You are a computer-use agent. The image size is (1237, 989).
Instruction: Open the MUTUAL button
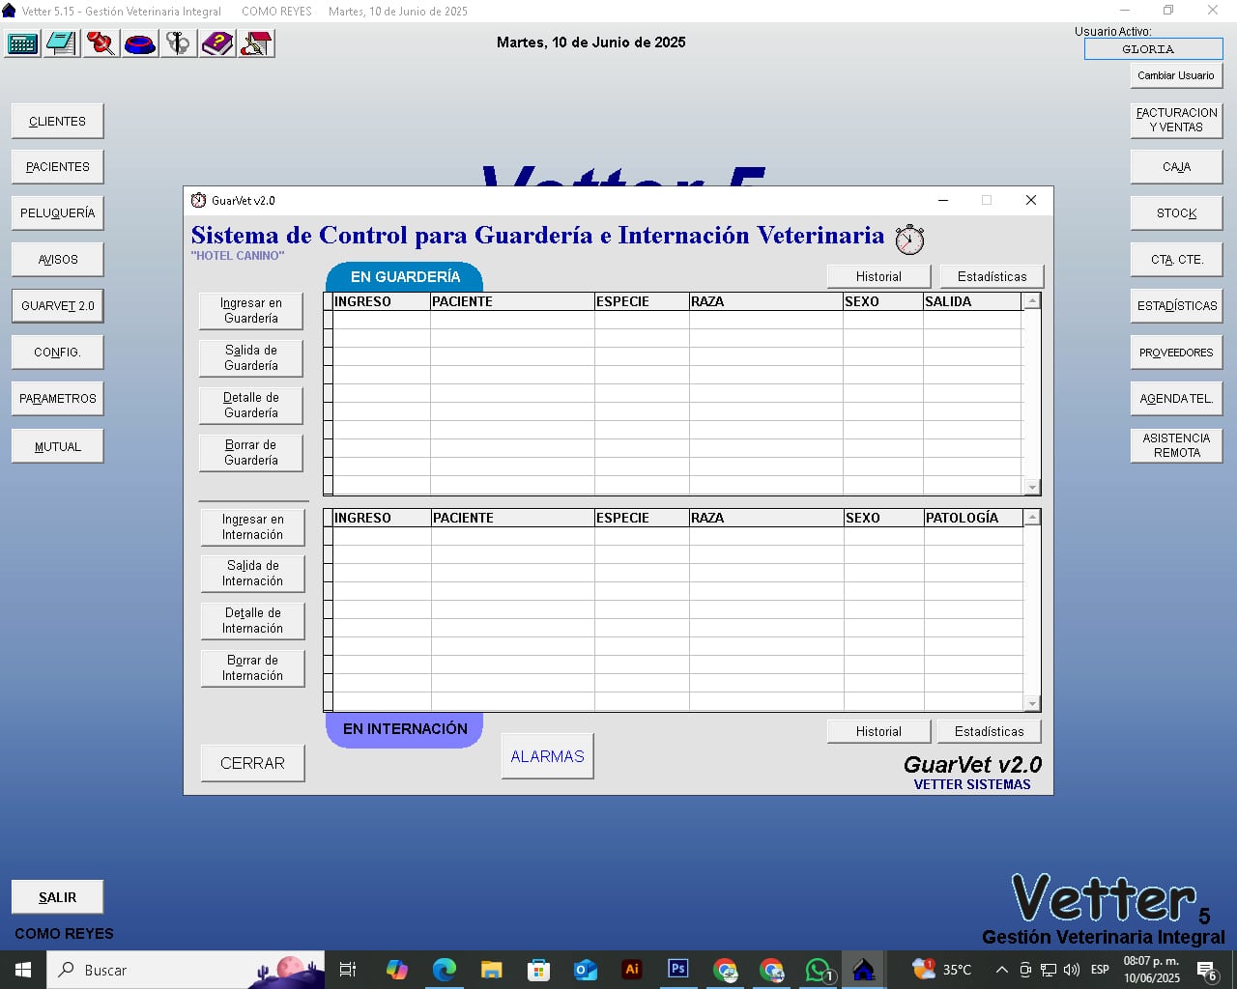58,446
